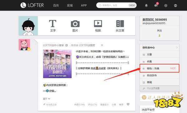View the 热度(1348) popularity count

(79, 105)
